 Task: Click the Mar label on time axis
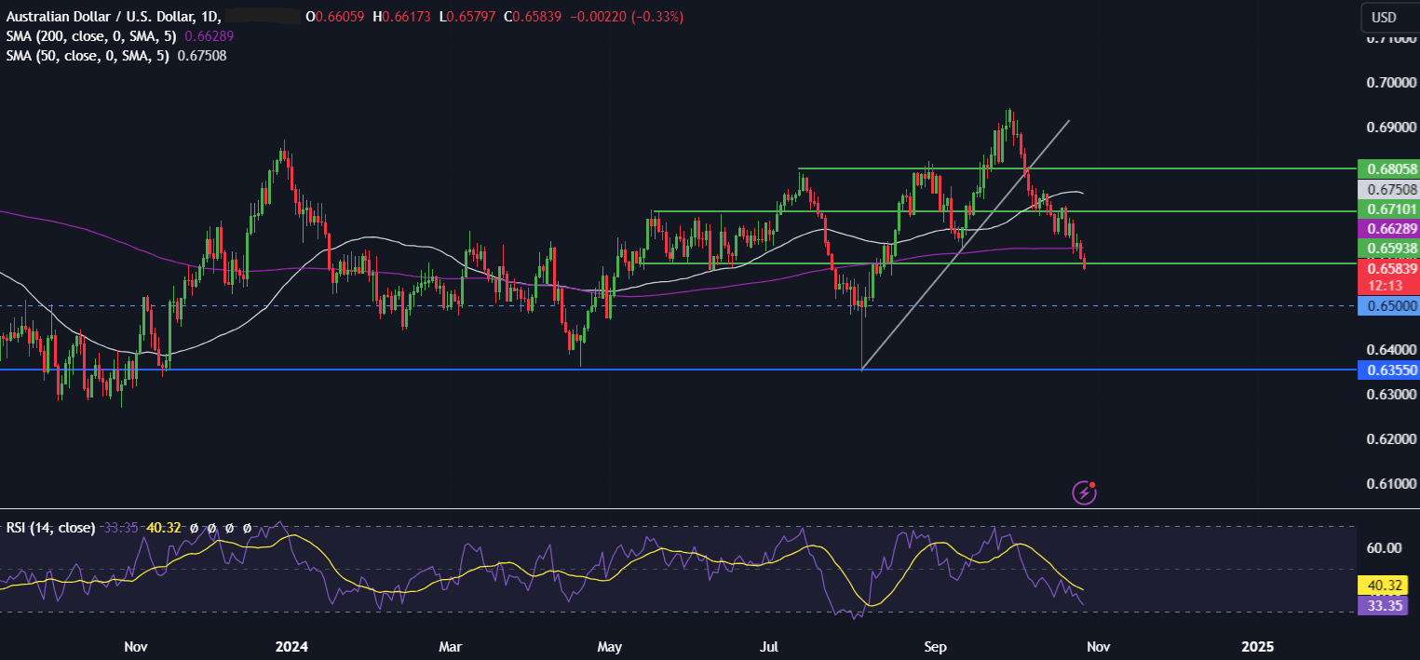click(451, 646)
